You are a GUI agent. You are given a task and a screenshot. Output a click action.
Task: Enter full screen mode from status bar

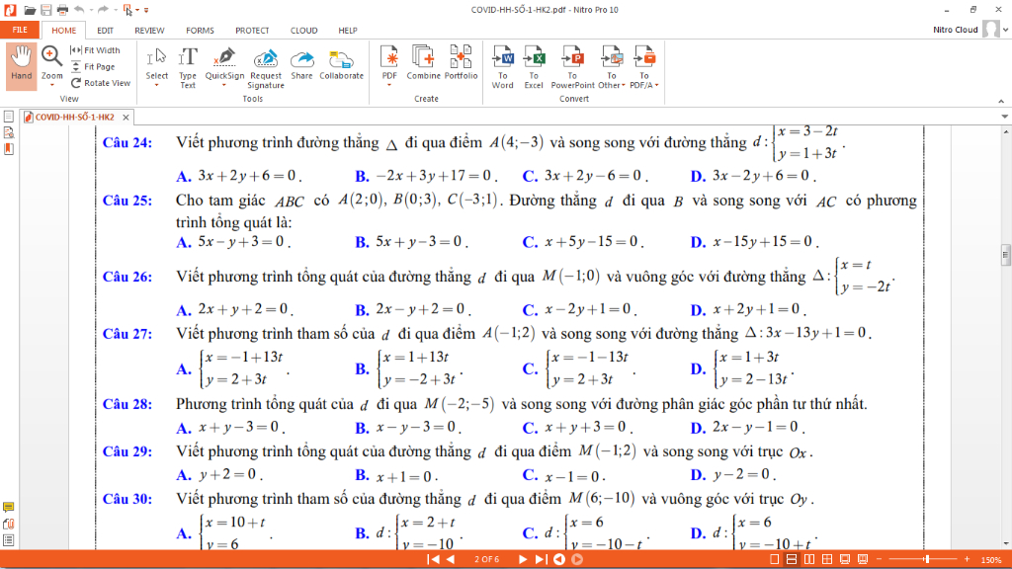[845, 559]
